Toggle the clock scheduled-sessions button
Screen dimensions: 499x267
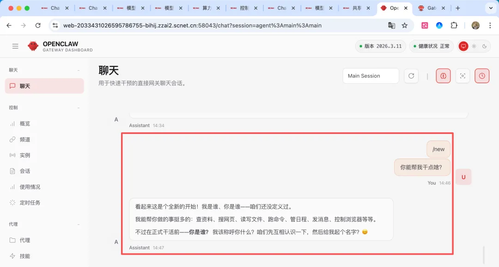click(482, 76)
